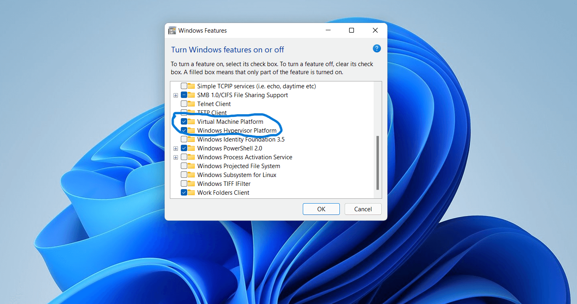
Task: Dismiss the dialog using Cancel
Action: 363,209
